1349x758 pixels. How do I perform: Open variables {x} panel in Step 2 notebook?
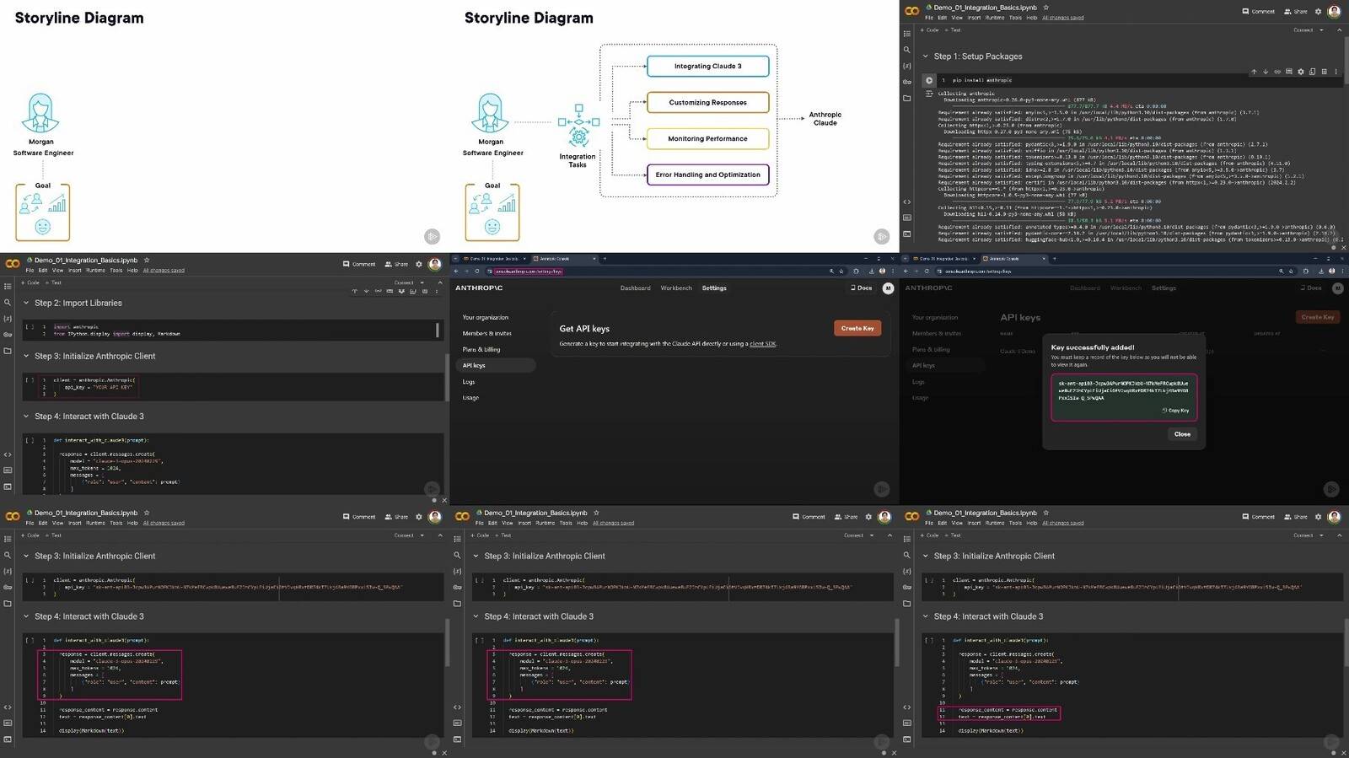8,319
